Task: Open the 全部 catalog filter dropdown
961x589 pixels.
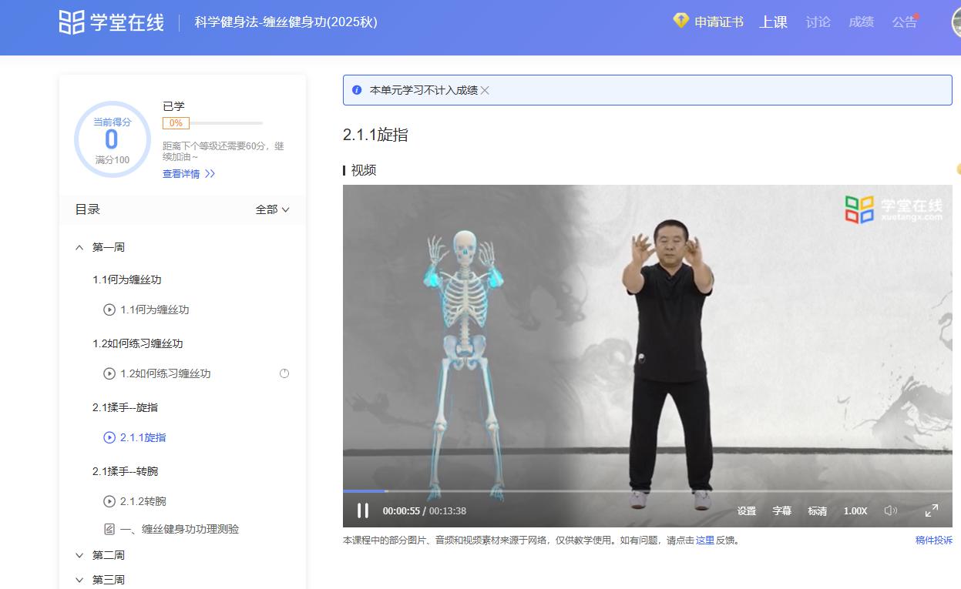Action: pos(273,209)
